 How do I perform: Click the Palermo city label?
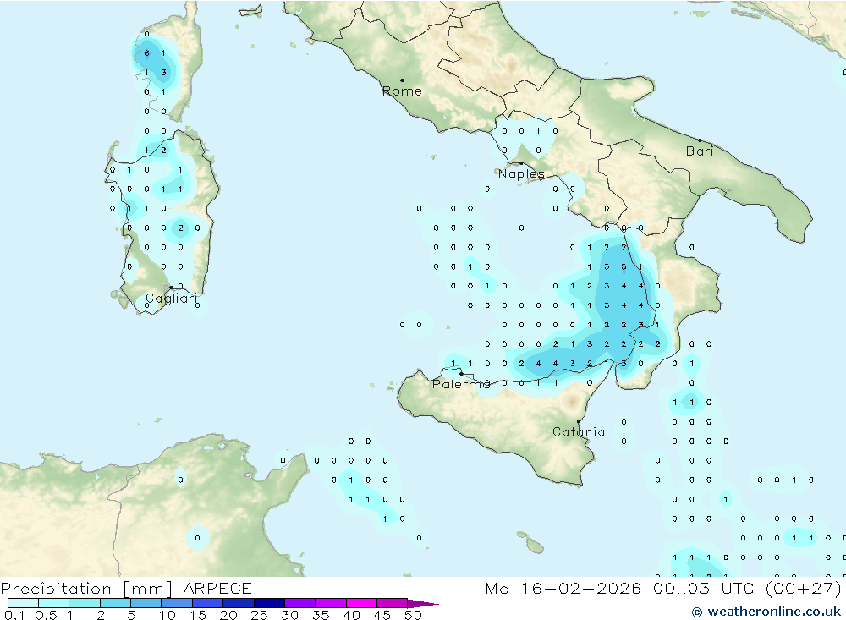pos(461,384)
